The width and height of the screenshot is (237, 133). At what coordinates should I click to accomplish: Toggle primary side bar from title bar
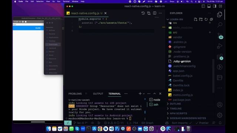[203, 6]
